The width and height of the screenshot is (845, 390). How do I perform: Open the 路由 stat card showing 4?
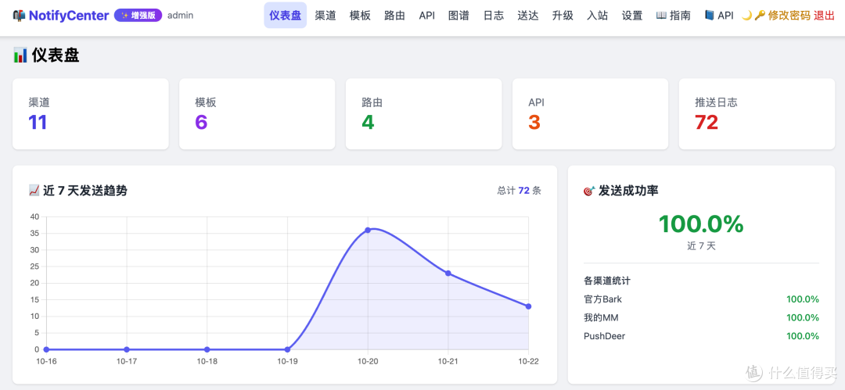pyautogui.click(x=423, y=114)
